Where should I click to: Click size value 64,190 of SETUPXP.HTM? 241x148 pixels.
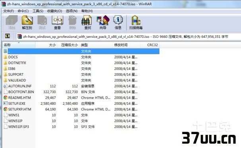coord(51,109)
